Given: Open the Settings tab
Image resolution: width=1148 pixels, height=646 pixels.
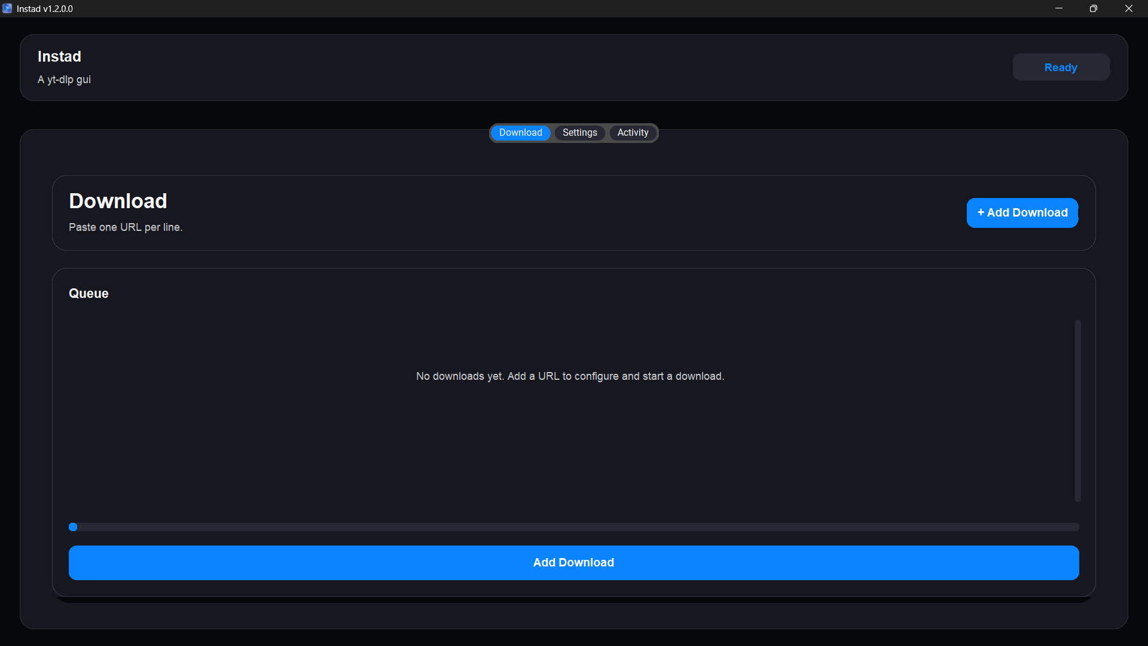Looking at the screenshot, I should (x=579, y=133).
